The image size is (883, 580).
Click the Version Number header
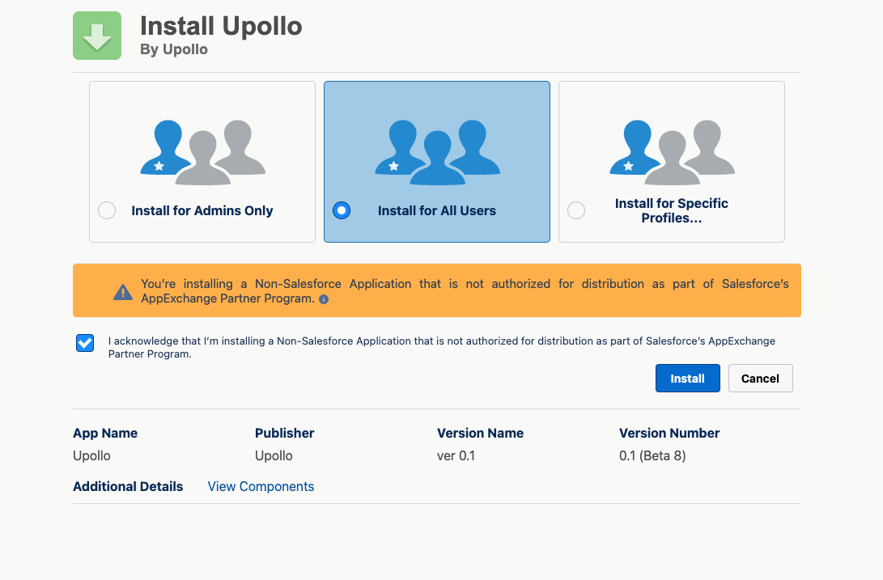(669, 433)
